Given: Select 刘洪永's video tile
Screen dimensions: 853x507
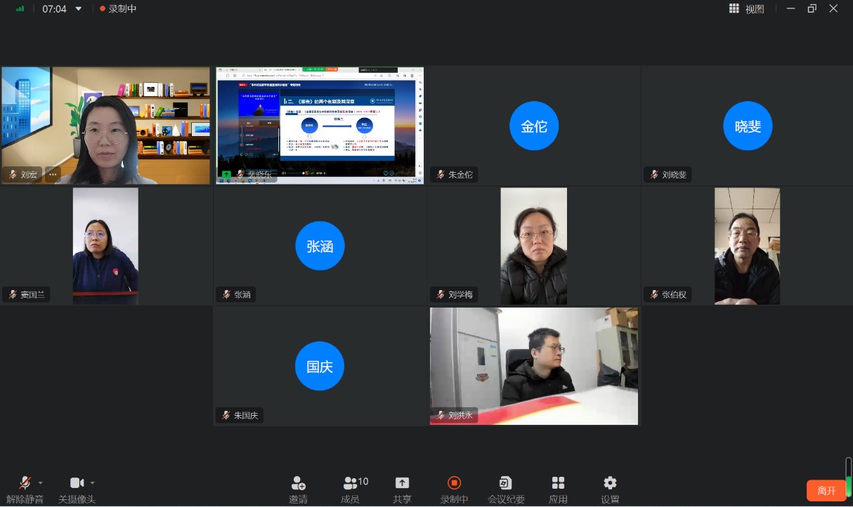Looking at the screenshot, I should [x=534, y=365].
